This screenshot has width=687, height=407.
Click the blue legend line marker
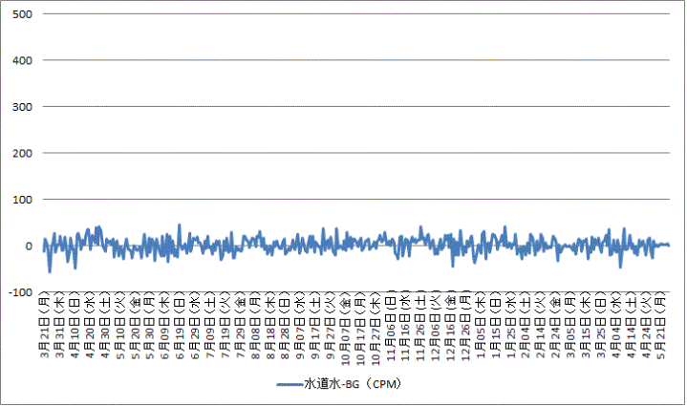coord(289,384)
